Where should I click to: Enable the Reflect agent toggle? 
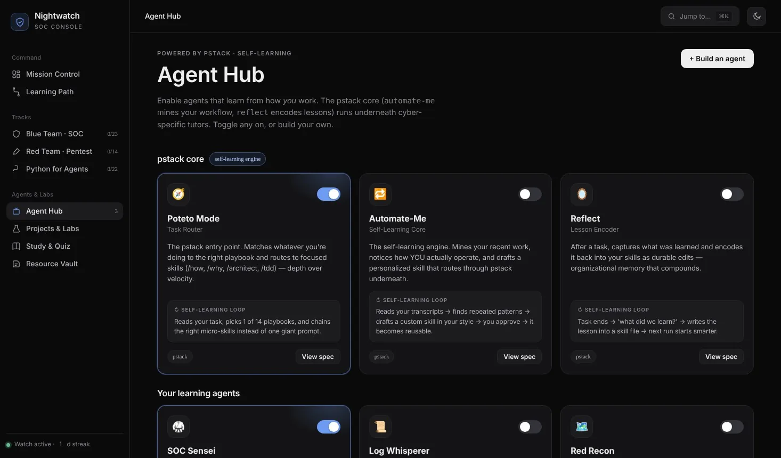pos(732,194)
